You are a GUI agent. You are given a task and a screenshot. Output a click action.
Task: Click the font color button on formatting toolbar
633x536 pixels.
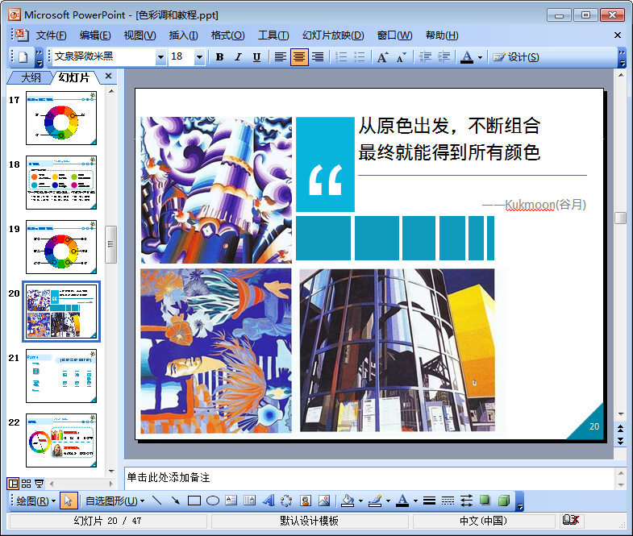click(x=467, y=57)
